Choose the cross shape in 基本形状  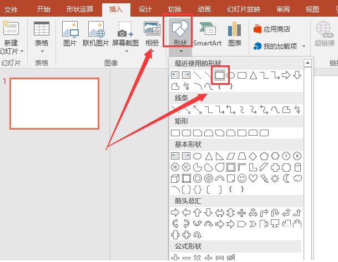pyautogui.click(x=275, y=167)
